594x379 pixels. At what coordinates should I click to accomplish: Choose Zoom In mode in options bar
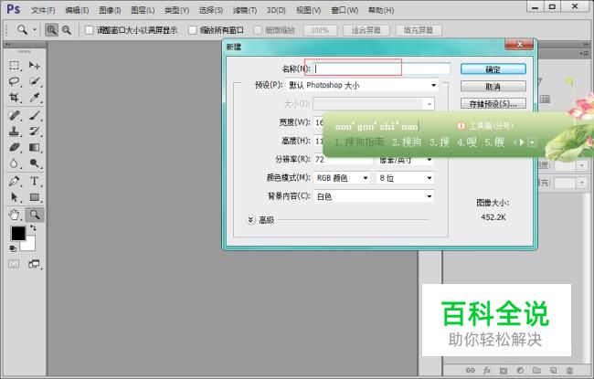51,30
